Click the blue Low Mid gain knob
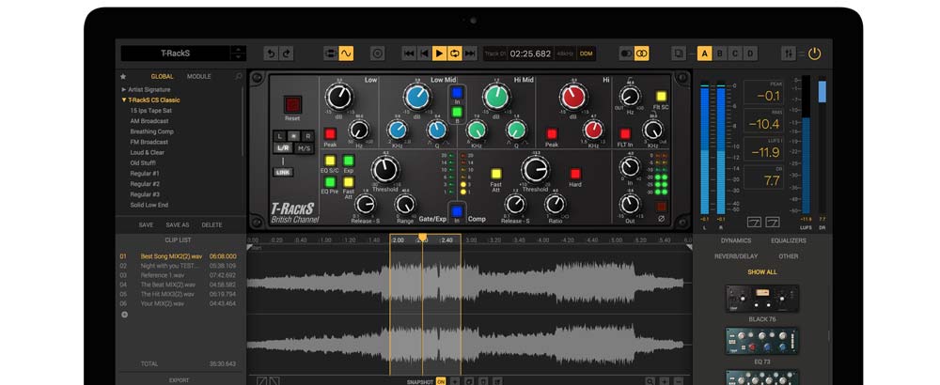 pos(417,97)
